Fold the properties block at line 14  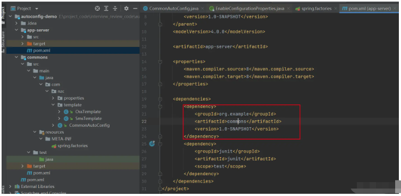161,62
